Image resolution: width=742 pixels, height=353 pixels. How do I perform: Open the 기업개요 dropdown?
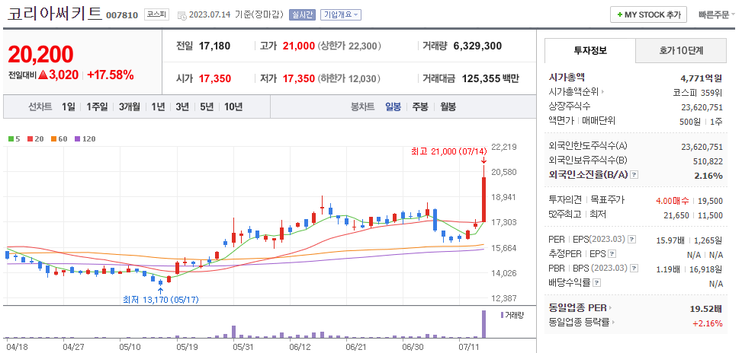pos(341,14)
